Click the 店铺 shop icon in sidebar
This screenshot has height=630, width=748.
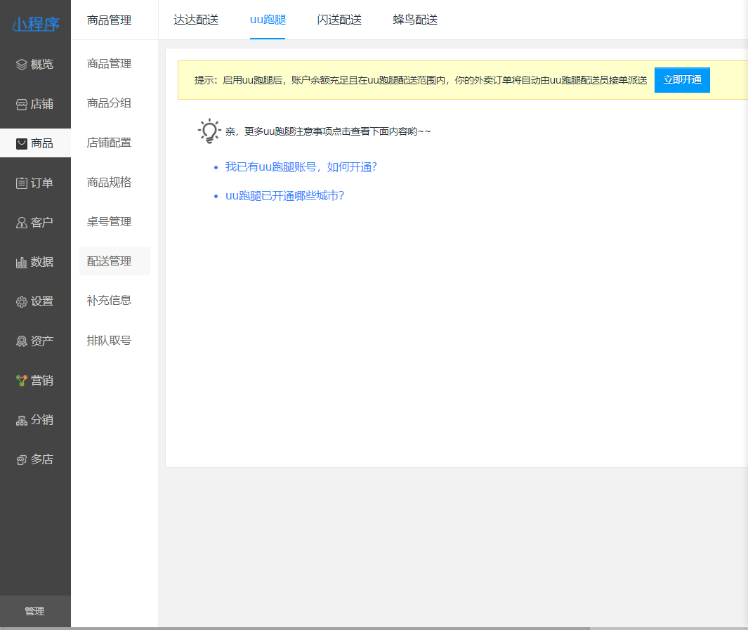pos(22,105)
